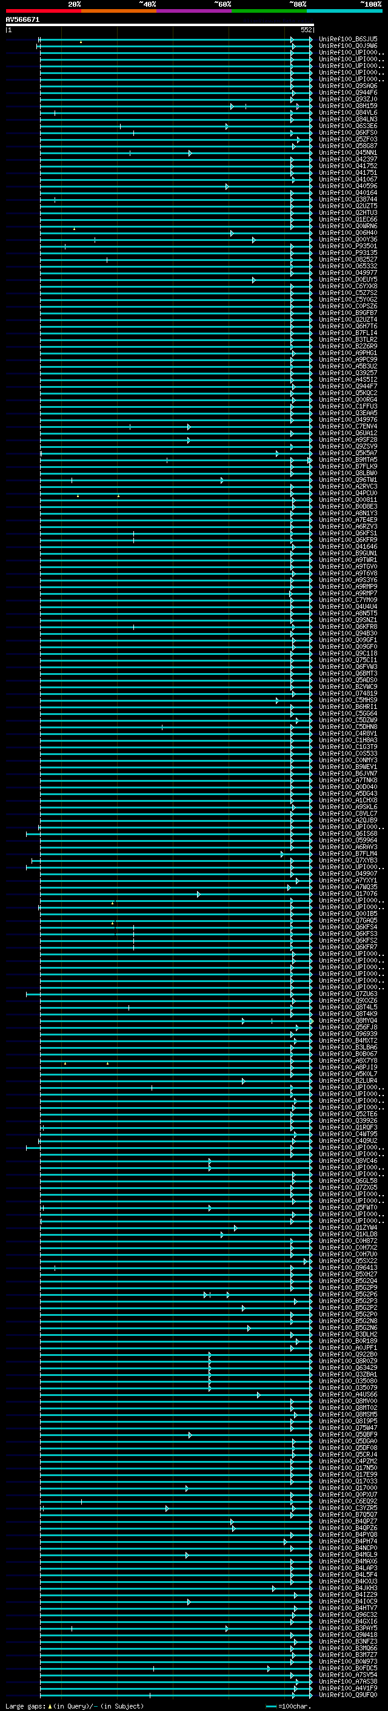Click hit label UniRef100_C6YXK8
This screenshot has width=388, height=1711.
tap(348, 286)
